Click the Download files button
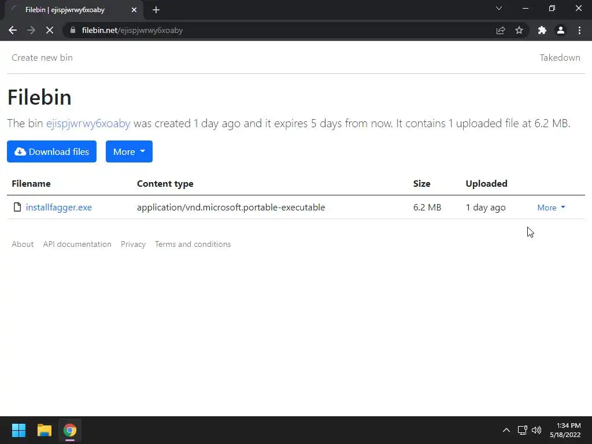Image resolution: width=592 pixels, height=444 pixels. click(51, 151)
